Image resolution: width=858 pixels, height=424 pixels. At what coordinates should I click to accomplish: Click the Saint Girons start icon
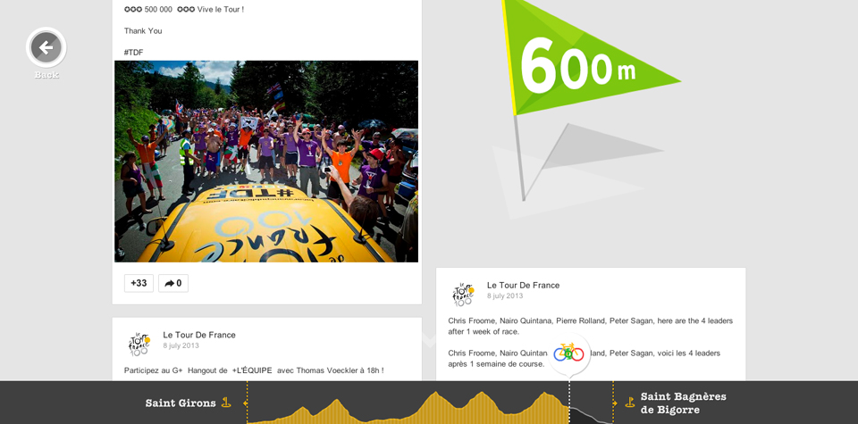pyautogui.click(x=226, y=403)
